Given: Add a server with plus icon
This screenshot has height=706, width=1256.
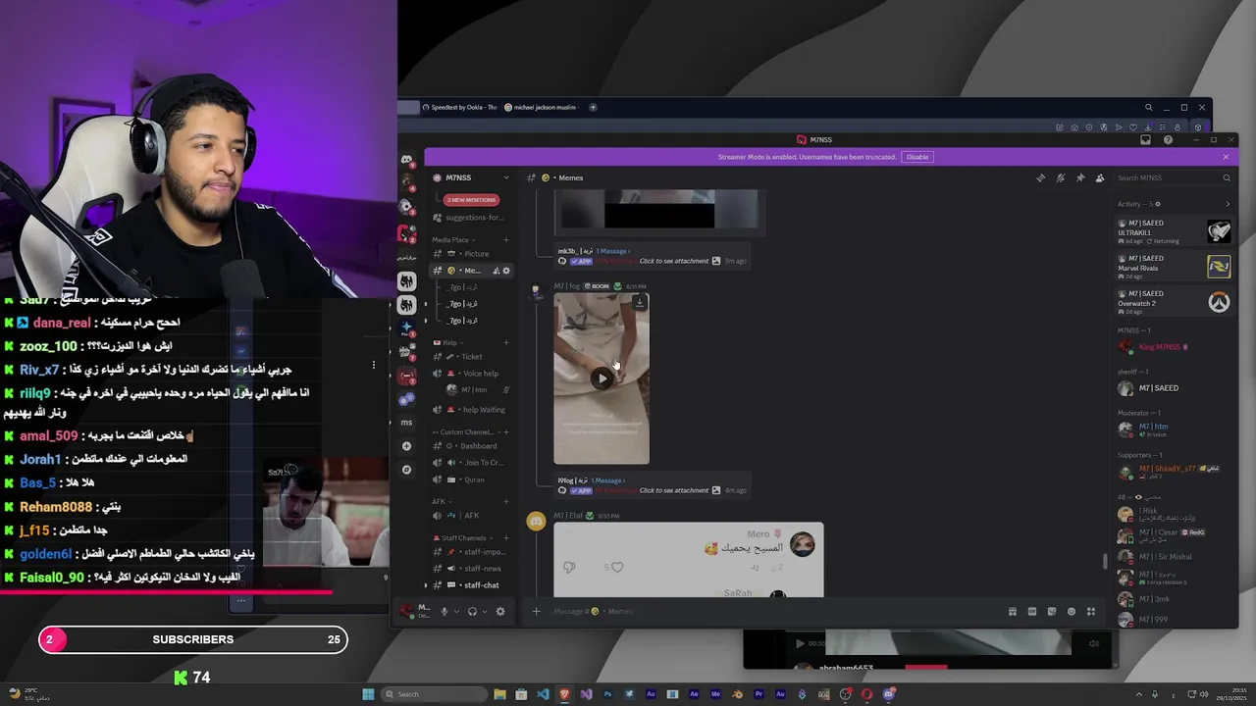Looking at the screenshot, I should [x=406, y=446].
